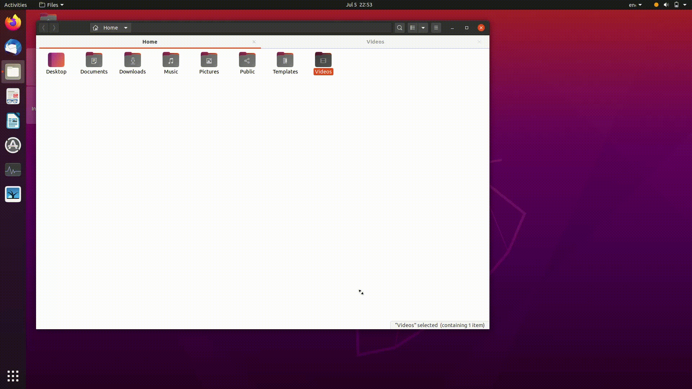Open the hamburger menu in Files
Image resolution: width=692 pixels, height=389 pixels.
coord(436,27)
